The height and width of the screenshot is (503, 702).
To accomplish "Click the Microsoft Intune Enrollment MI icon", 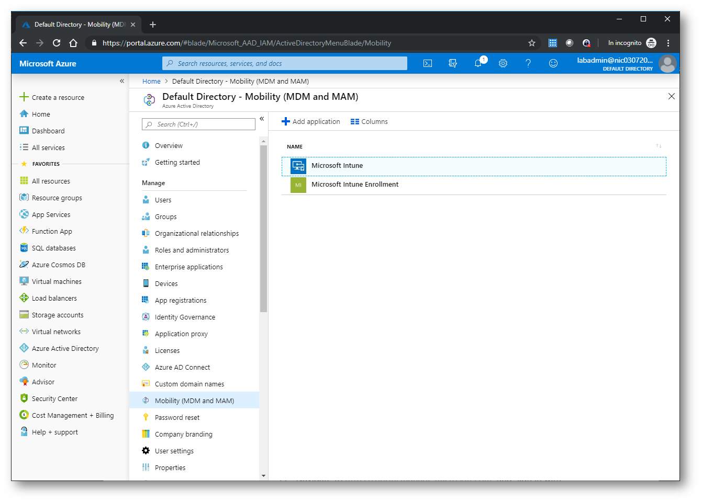I will [x=298, y=185].
